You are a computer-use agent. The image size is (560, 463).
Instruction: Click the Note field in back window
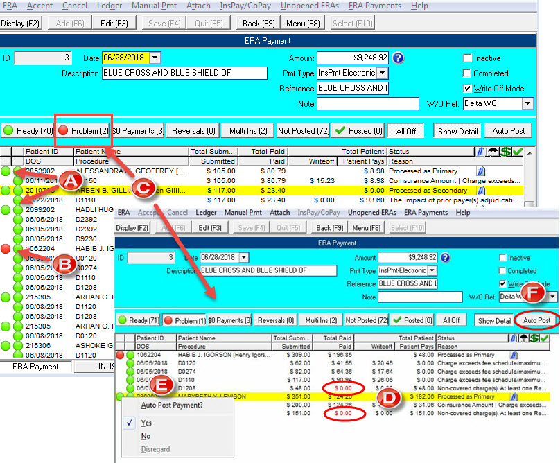368,103
